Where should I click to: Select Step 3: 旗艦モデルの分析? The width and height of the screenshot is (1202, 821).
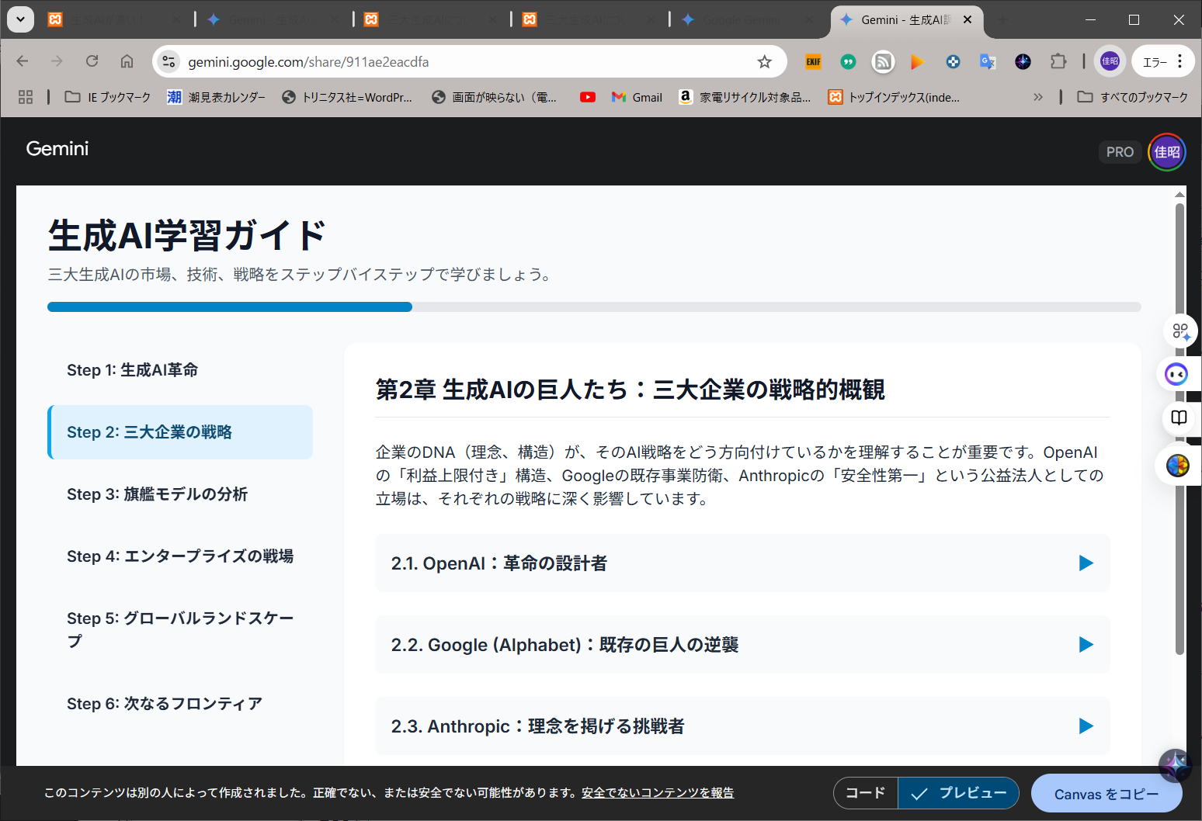tap(180, 494)
